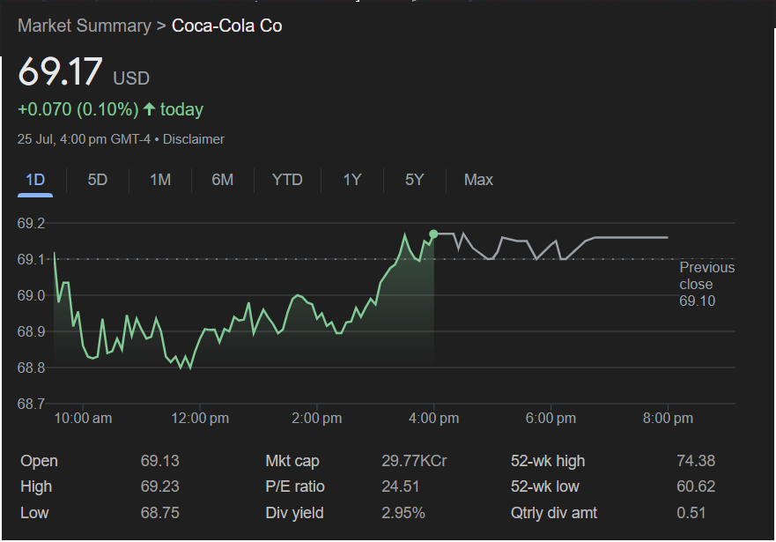View the 1Y chart range
The height and width of the screenshot is (542, 776).
tap(352, 180)
